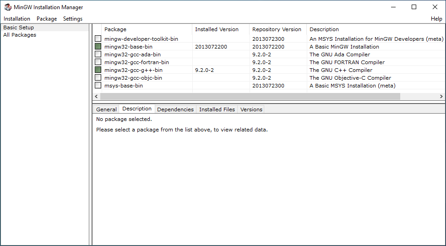
Task: Select the mingw32-gcc-ada-bin package name
Action: (132, 55)
